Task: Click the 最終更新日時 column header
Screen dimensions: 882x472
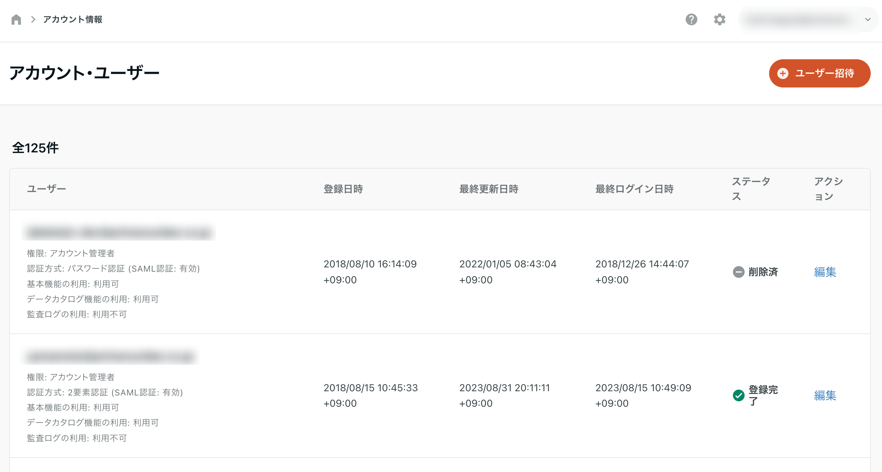Action: 489,189
